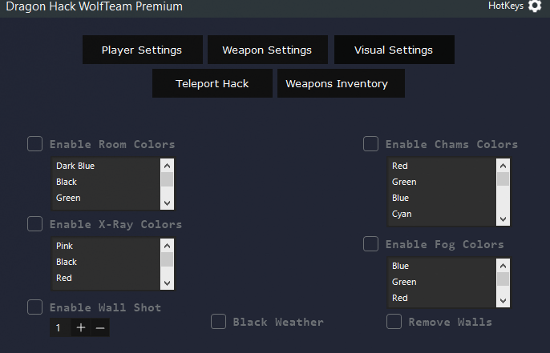
Task: Select Green in Room Colors list
Action: (x=106, y=198)
